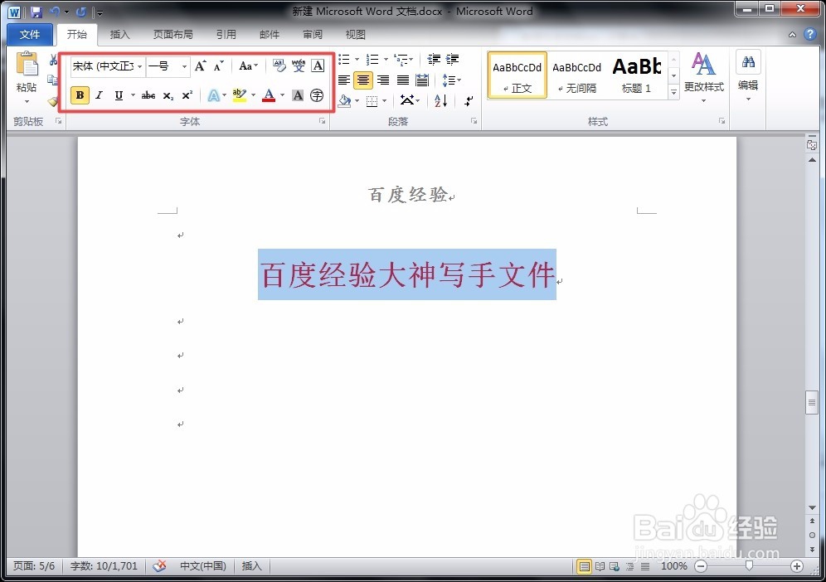The image size is (826, 582).
Task: Click the Phonetic Guide wén icon
Action: coord(299,65)
